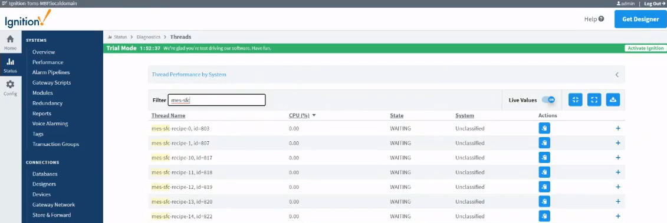Image resolution: width=667 pixels, height=223 pixels.
Task: Click action icon for mes-sfc-recipe-14 row
Action: click(544, 216)
